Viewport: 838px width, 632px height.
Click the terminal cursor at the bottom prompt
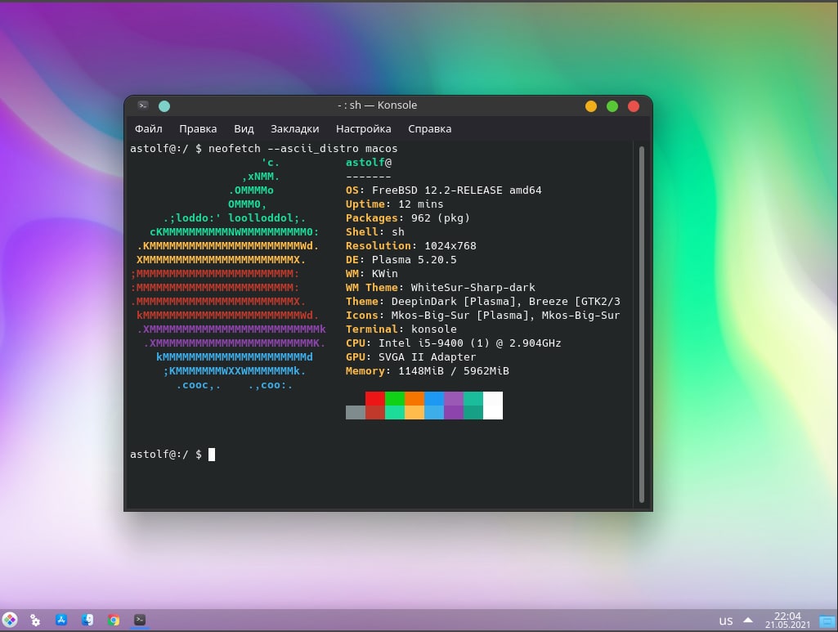212,454
